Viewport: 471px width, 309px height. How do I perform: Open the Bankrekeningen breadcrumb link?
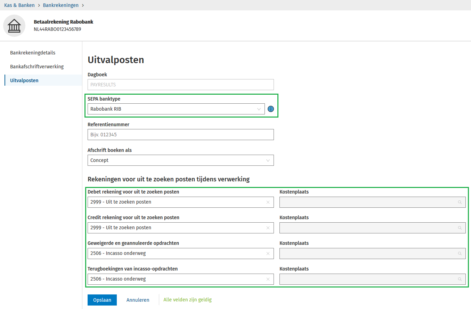(60, 5)
